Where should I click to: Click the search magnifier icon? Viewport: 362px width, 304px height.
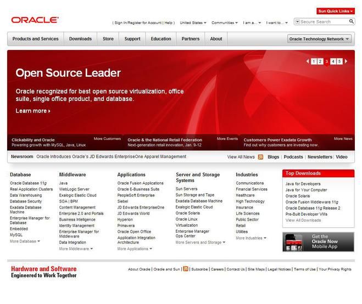pos(351,21)
